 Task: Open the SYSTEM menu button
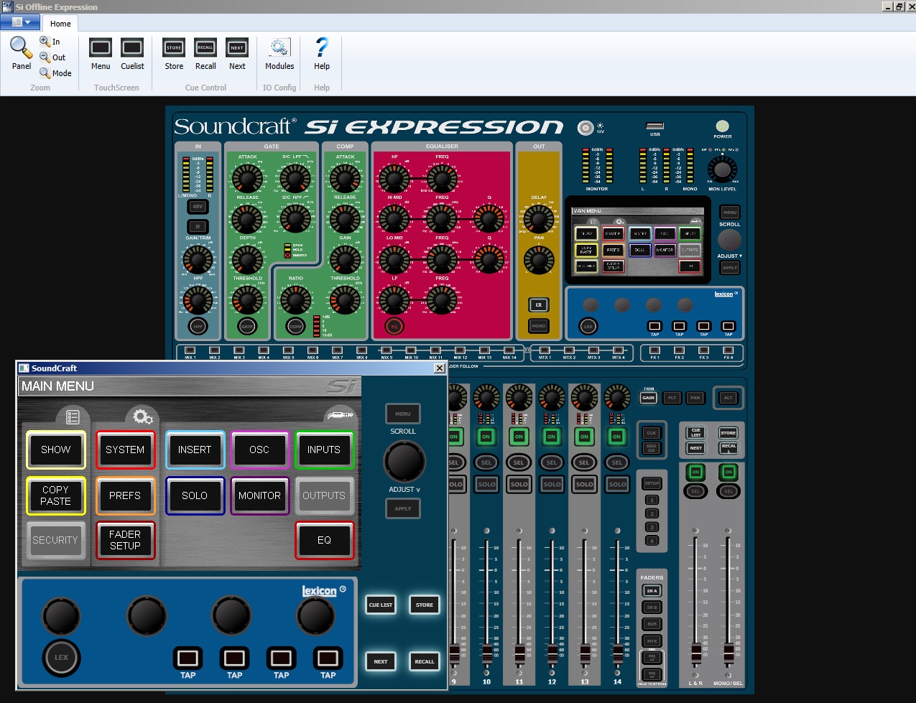125,450
